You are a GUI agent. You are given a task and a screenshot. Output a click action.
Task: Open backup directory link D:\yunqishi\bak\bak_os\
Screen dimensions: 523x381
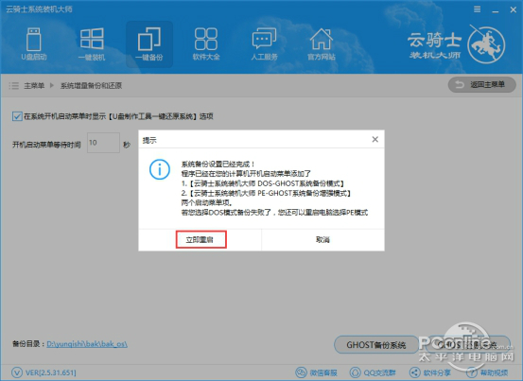coord(87,344)
